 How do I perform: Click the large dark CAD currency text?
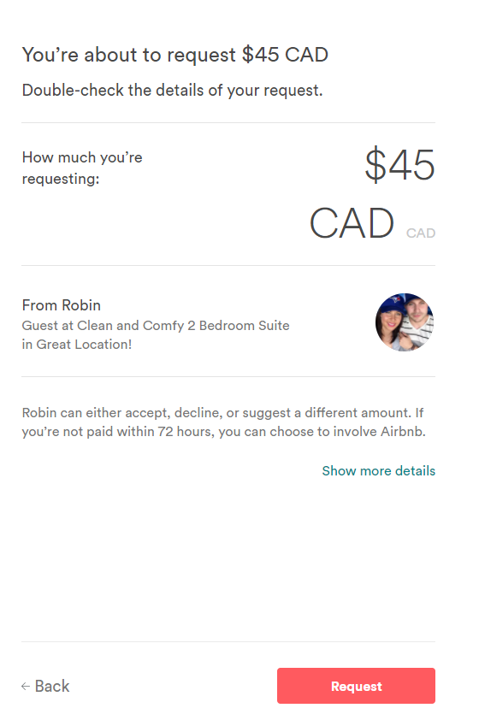coord(352,223)
